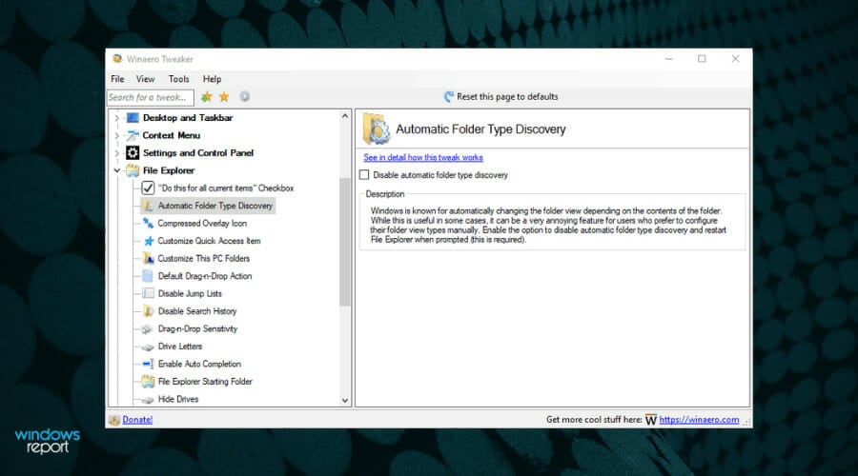The height and width of the screenshot is (476, 858).
Task: Click the 'Do this for all current items' checkbox icon
Action: [148, 188]
